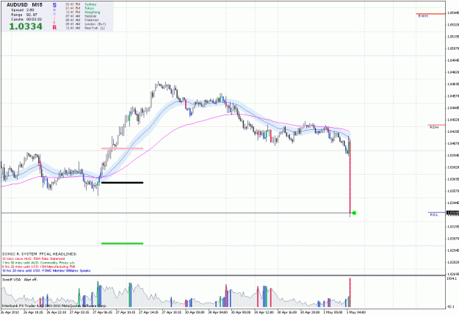Click the 1.05445 price axis label
This screenshot has height=315, width=459.
[453, 13]
